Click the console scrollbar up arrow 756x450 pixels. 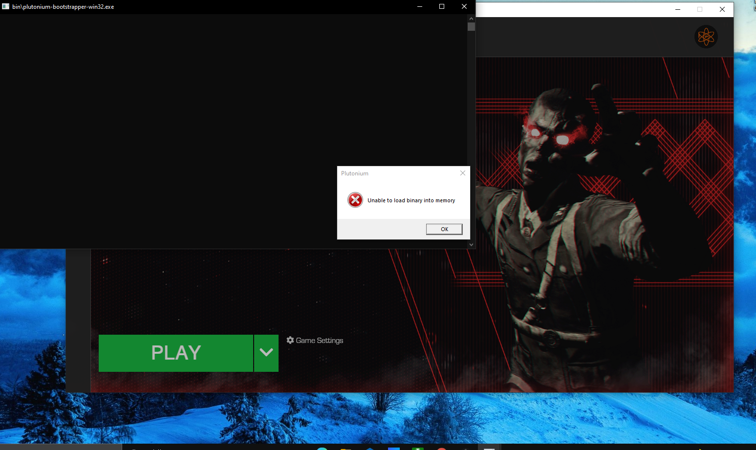pos(471,18)
